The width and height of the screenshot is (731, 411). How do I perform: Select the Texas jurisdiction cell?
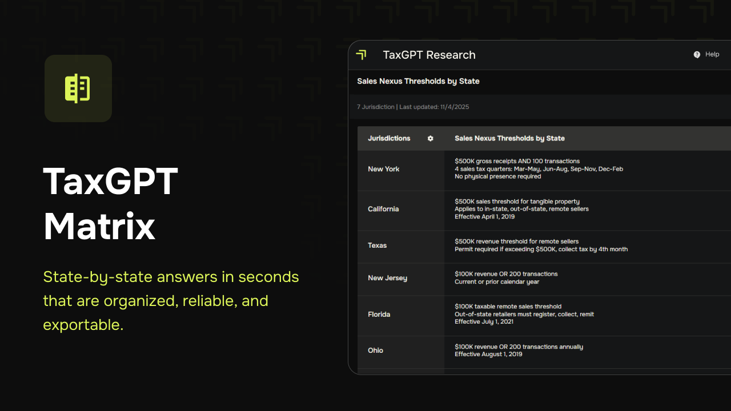click(401, 245)
